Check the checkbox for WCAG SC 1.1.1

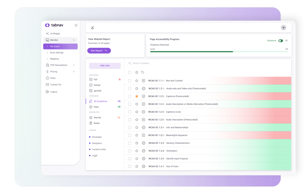click(x=130, y=81)
